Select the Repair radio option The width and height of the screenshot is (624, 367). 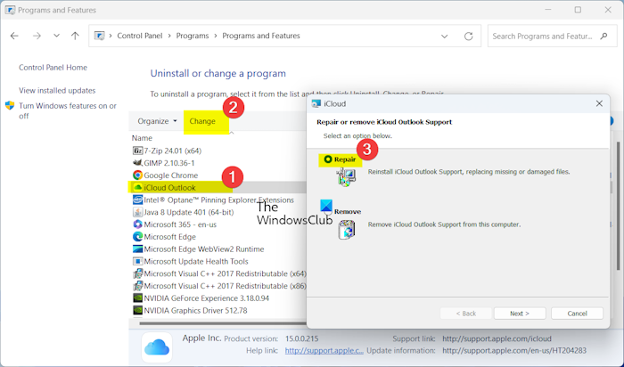pyautogui.click(x=327, y=159)
